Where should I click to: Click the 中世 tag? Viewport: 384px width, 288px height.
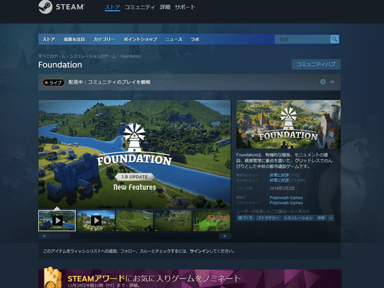(321, 218)
